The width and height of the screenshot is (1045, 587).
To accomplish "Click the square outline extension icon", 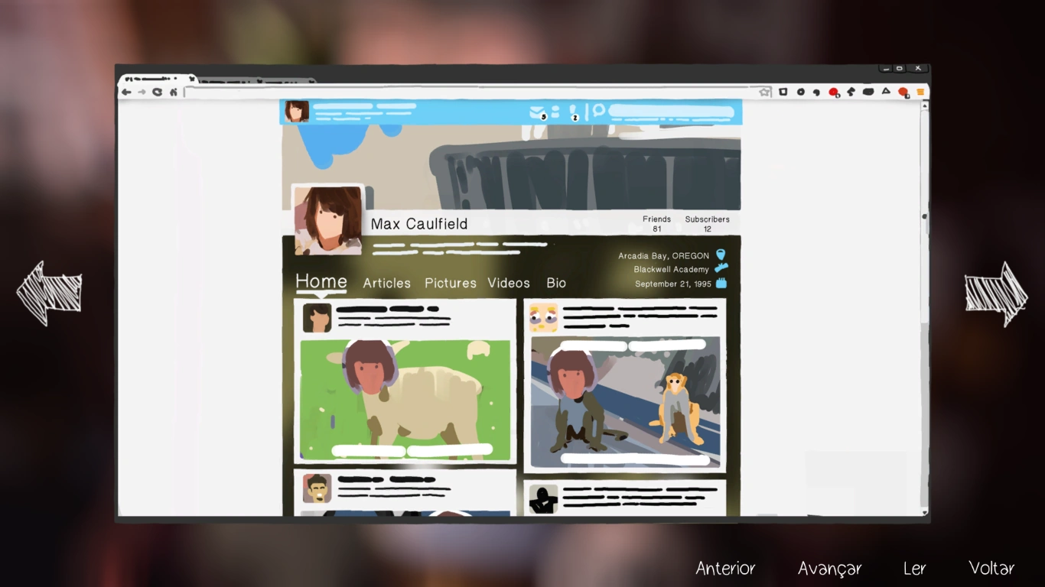I will (x=783, y=92).
